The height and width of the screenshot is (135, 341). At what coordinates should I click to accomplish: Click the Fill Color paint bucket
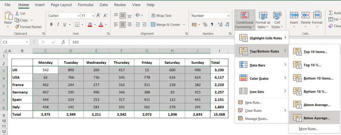pyautogui.click(x=90, y=25)
